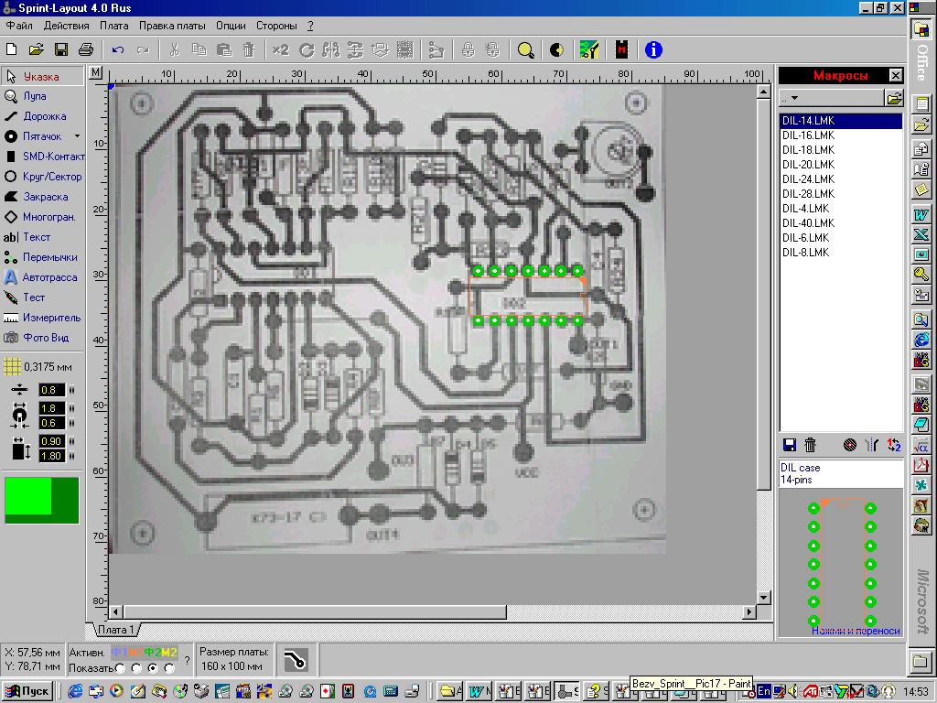Select the first Показать radio button

coord(120,668)
